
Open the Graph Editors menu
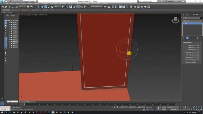click(x=54, y=4)
